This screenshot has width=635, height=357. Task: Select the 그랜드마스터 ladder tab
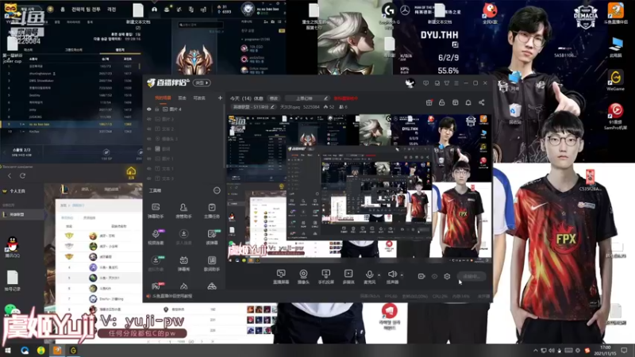point(73,50)
